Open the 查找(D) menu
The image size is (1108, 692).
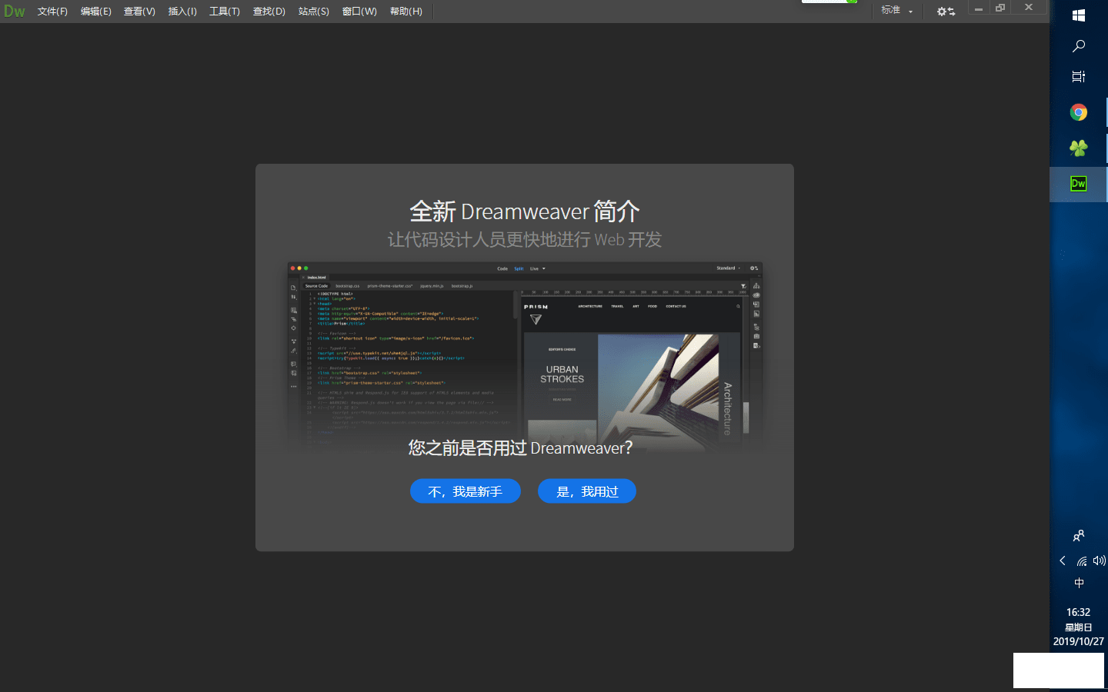(x=269, y=12)
